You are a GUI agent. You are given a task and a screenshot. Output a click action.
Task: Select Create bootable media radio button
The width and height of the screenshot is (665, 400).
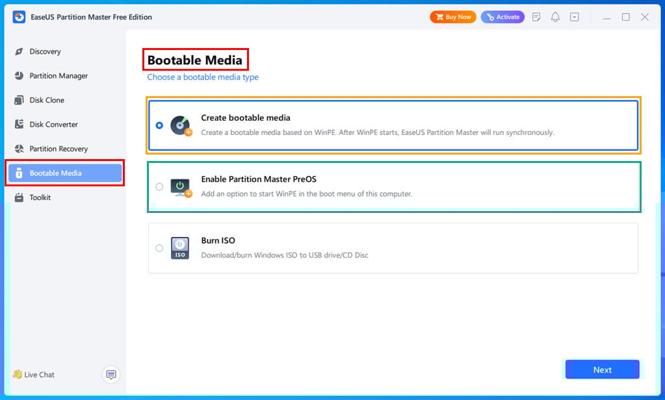pos(159,125)
